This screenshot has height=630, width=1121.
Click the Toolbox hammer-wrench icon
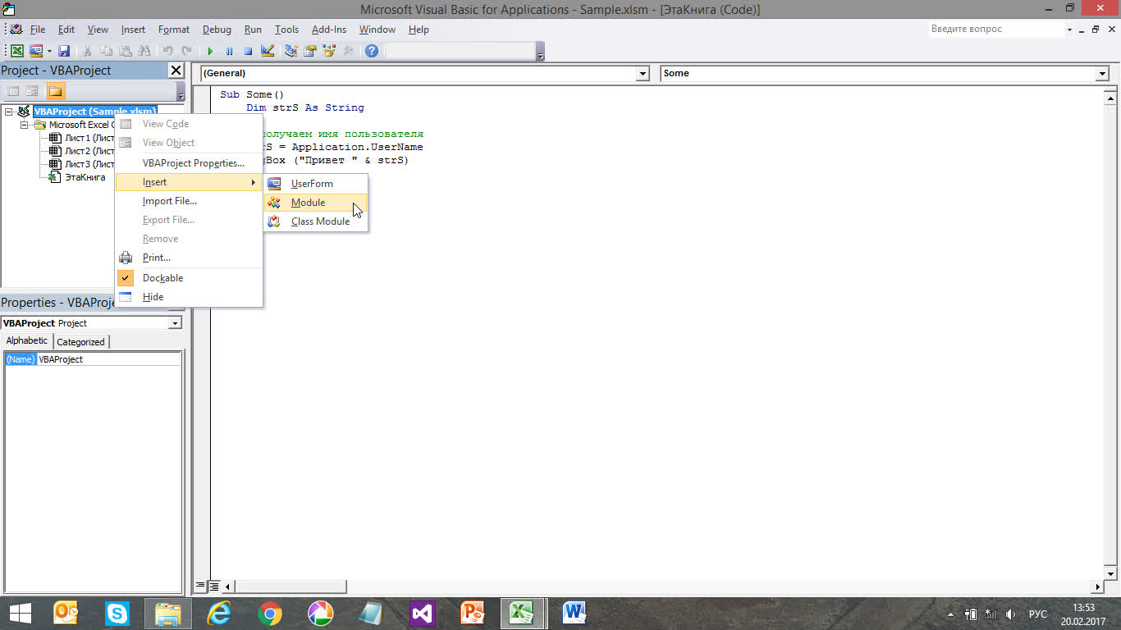[x=348, y=51]
